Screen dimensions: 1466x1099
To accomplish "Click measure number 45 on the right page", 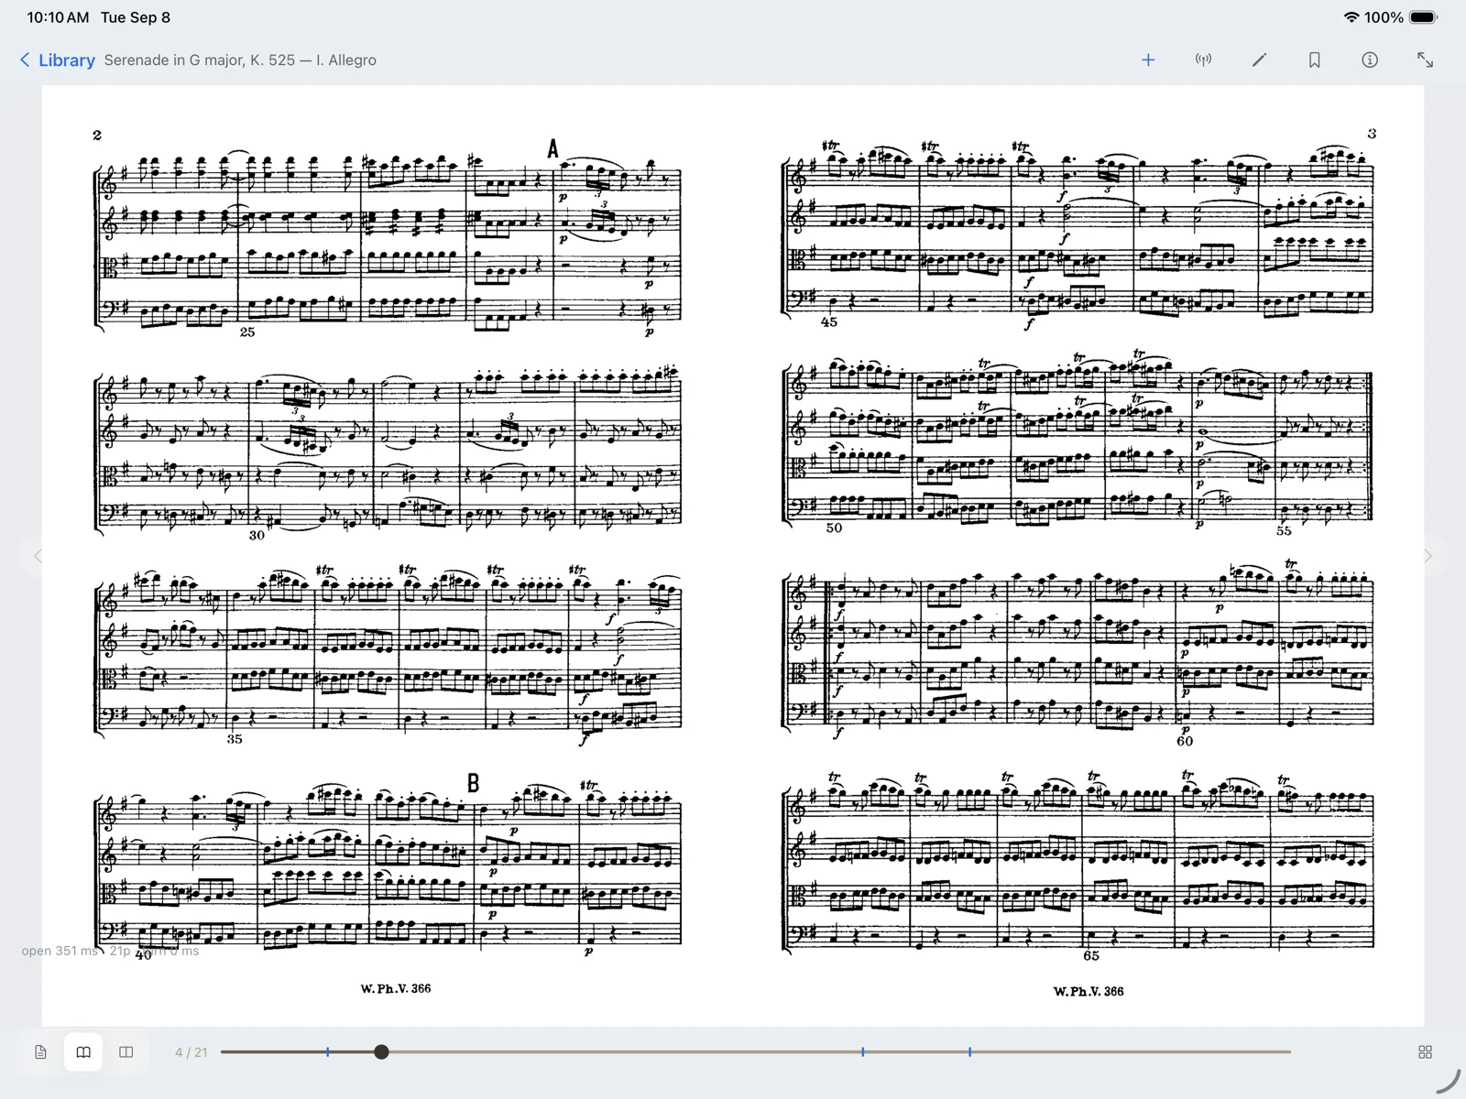I will 829,322.
